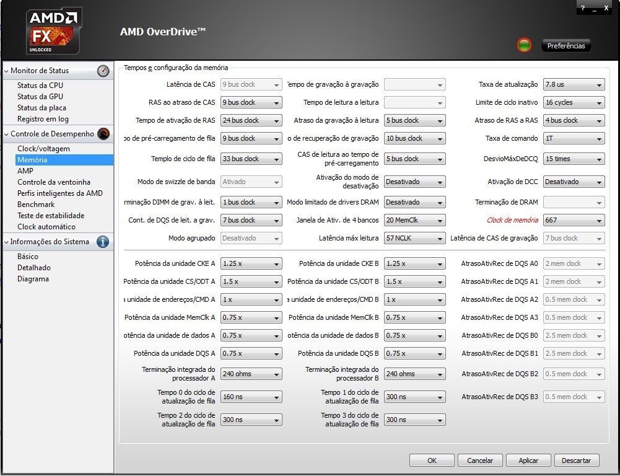Image resolution: width=620 pixels, height=476 pixels.
Task: Click the OK button
Action: click(x=432, y=460)
